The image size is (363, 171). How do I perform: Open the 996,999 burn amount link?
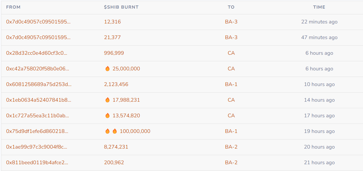114,53
